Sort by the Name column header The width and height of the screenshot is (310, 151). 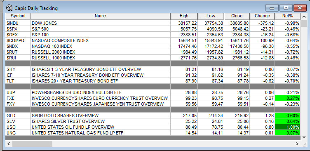[x=100, y=16]
